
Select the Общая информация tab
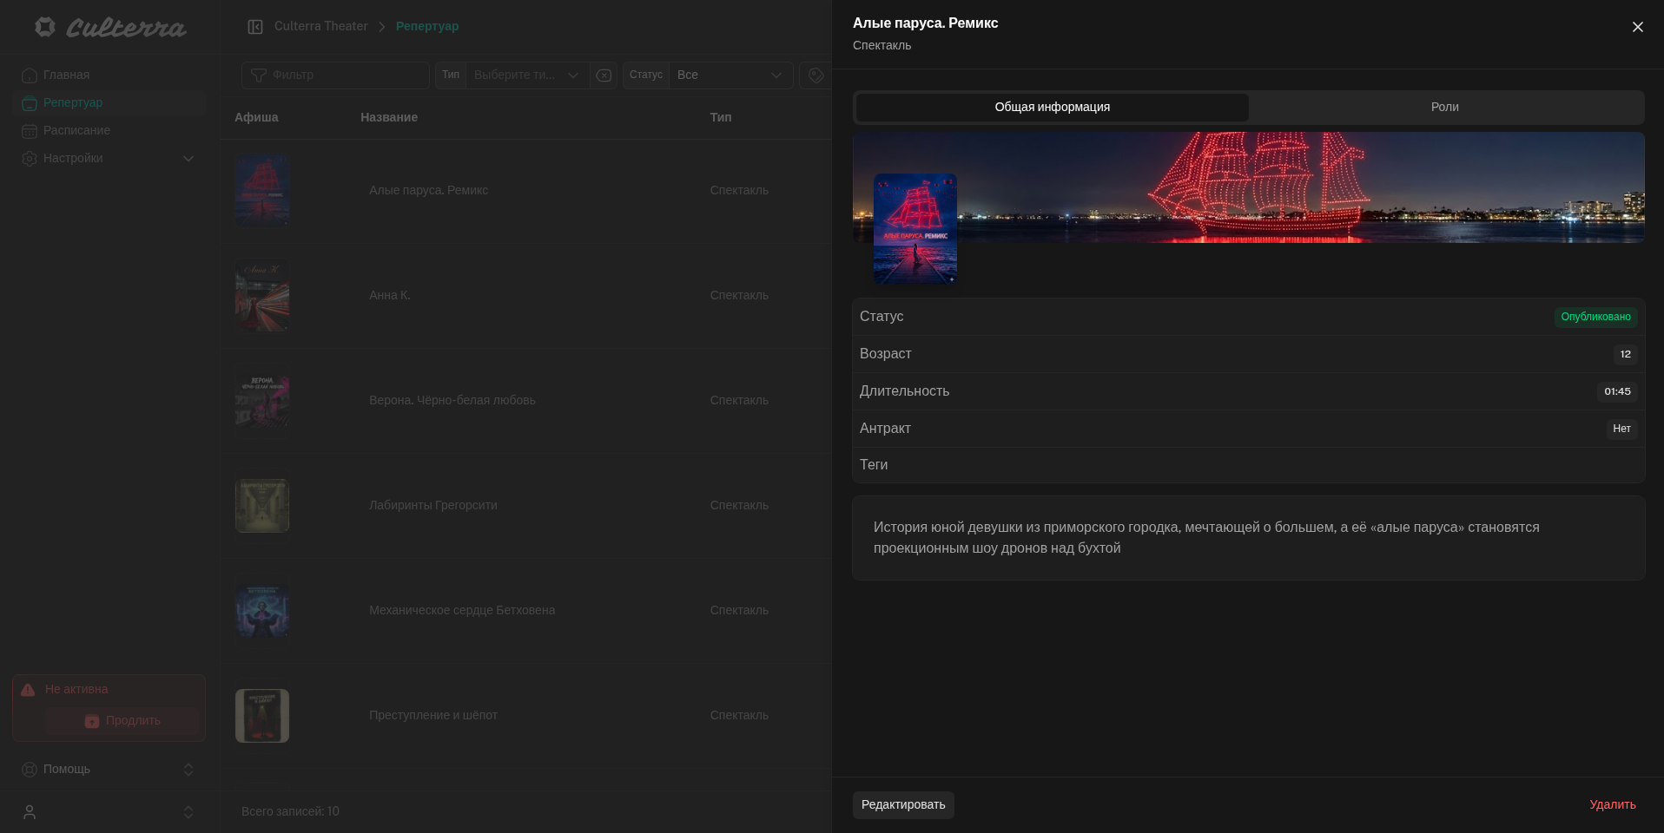pos(1052,107)
